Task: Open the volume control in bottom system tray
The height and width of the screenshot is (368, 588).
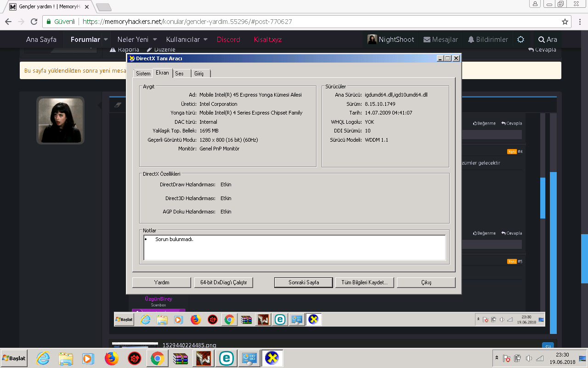Action: tap(529, 358)
